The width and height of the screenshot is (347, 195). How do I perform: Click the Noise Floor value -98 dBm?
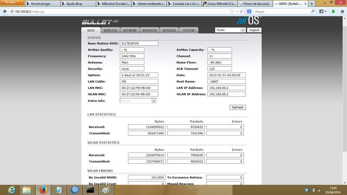(219, 62)
